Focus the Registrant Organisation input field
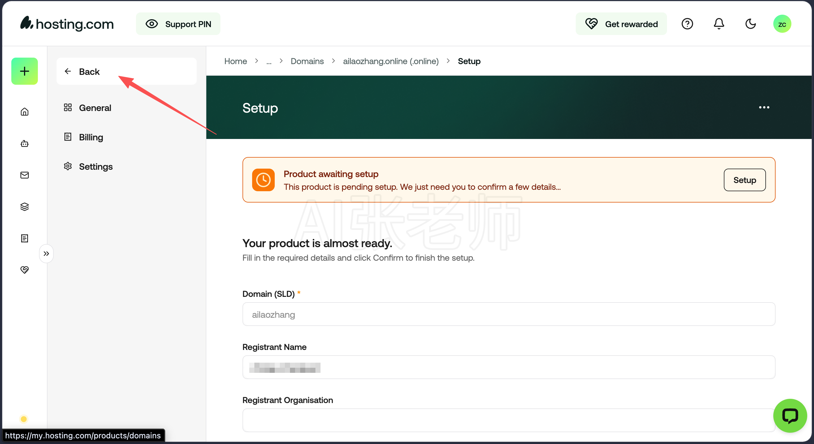Viewport: 814px width, 444px height. click(509, 420)
